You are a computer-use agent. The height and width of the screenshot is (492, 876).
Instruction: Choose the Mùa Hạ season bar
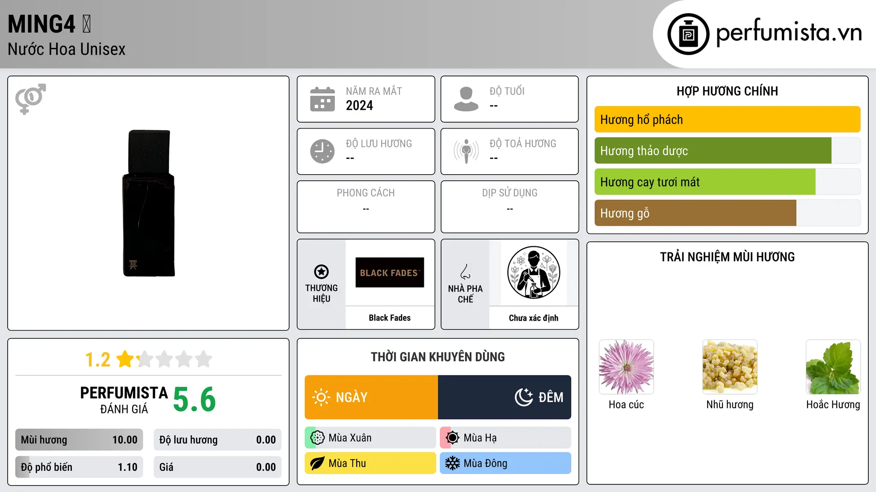click(506, 438)
